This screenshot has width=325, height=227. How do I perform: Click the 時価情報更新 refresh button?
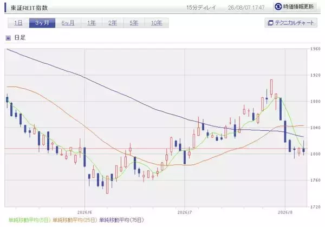(295, 7)
